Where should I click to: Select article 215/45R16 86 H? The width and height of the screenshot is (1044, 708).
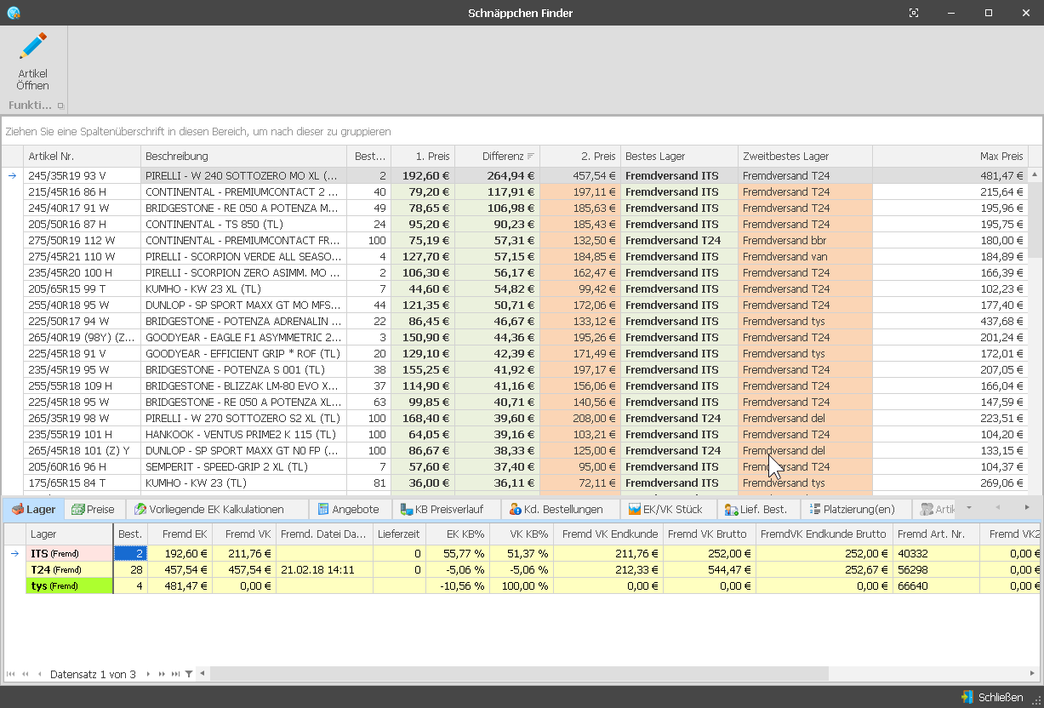click(82, 192)
